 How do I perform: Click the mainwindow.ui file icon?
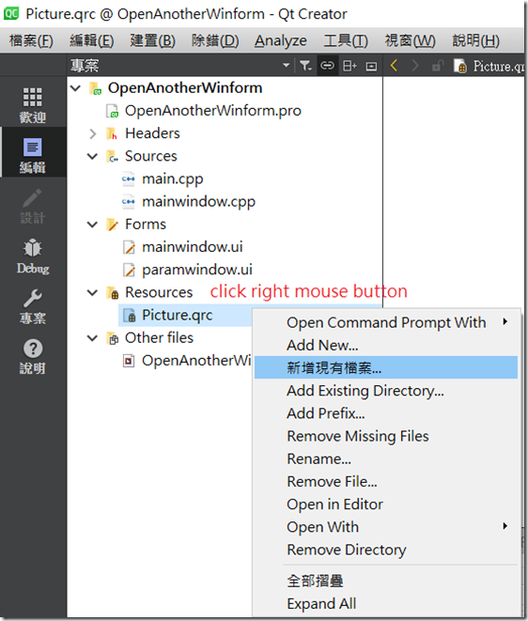point(129,247)
